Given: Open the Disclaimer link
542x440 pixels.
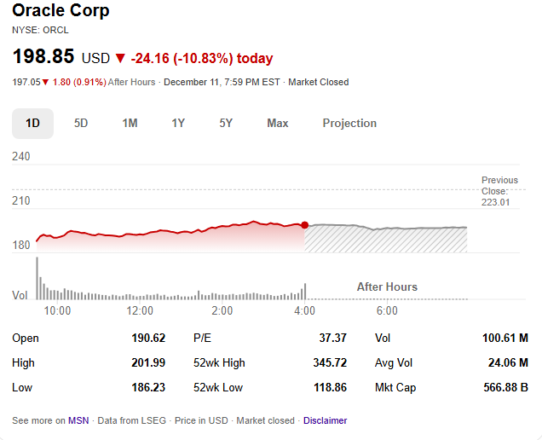Looking at the screenshot, I should coord(325,420).
